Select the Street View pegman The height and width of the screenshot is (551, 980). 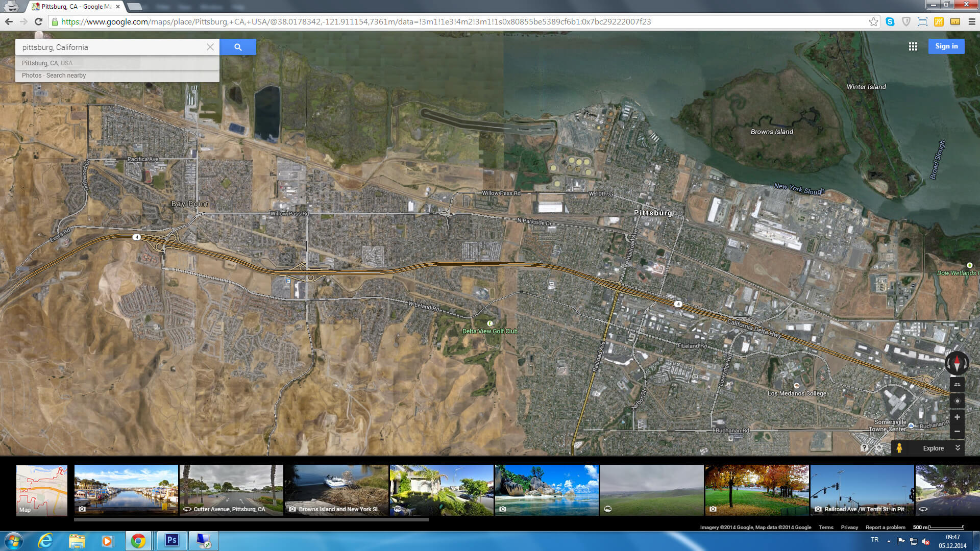[x=899, y=448]
